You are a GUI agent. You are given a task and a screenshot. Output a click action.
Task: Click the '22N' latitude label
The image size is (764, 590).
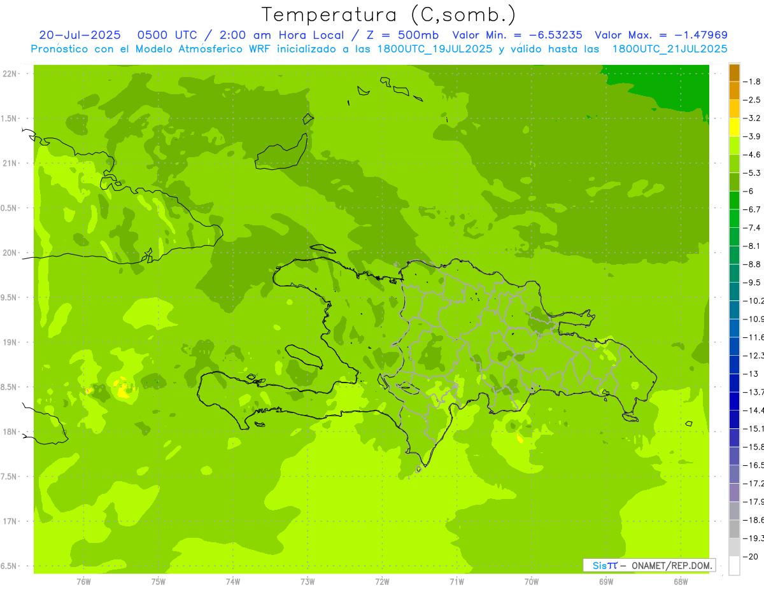pyautogui.click(x=10, y=73)
